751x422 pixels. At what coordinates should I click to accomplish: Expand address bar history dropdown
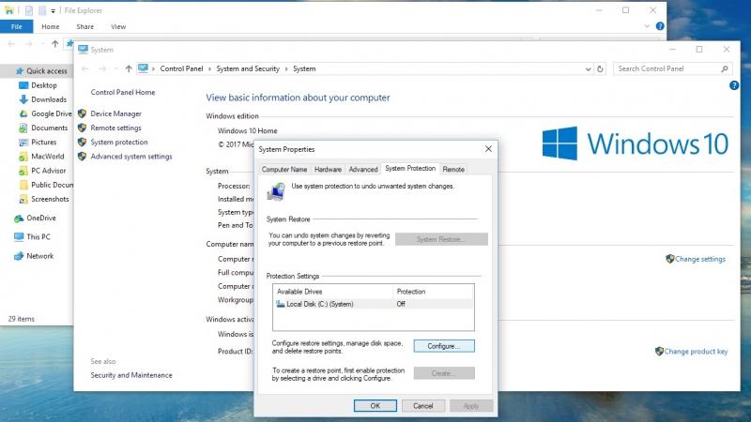[588, 68]
